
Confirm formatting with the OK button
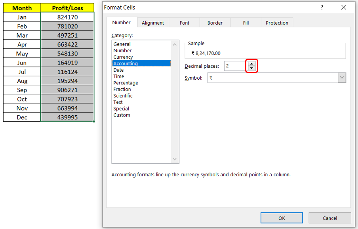pyautogui.click(x=282, y=218)
